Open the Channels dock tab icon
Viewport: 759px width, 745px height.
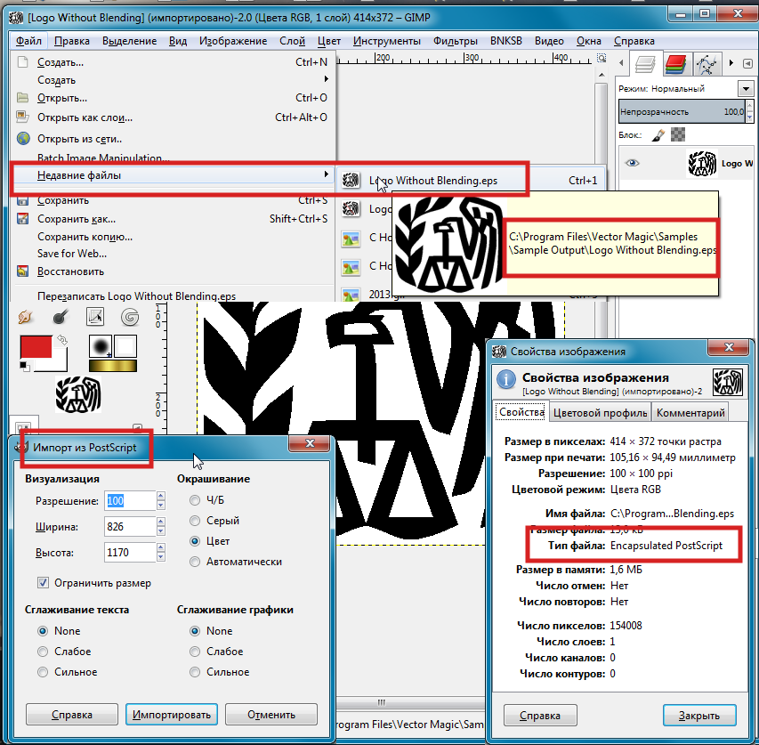pos(675,64)
